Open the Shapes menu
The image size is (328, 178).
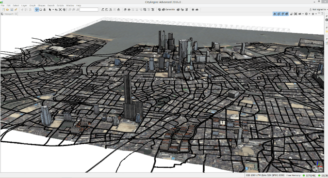[x=41, y=5]
